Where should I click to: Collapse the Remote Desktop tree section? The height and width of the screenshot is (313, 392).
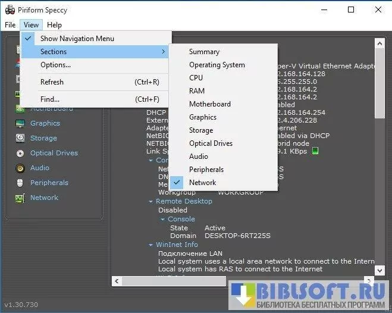click(150, 202)
